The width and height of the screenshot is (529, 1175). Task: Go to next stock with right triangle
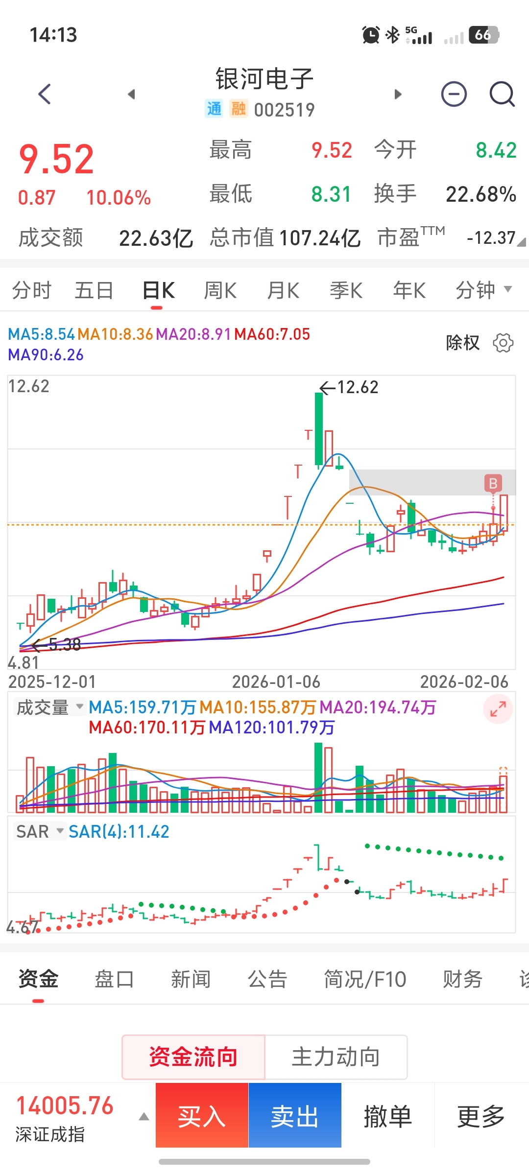(398, 94)
